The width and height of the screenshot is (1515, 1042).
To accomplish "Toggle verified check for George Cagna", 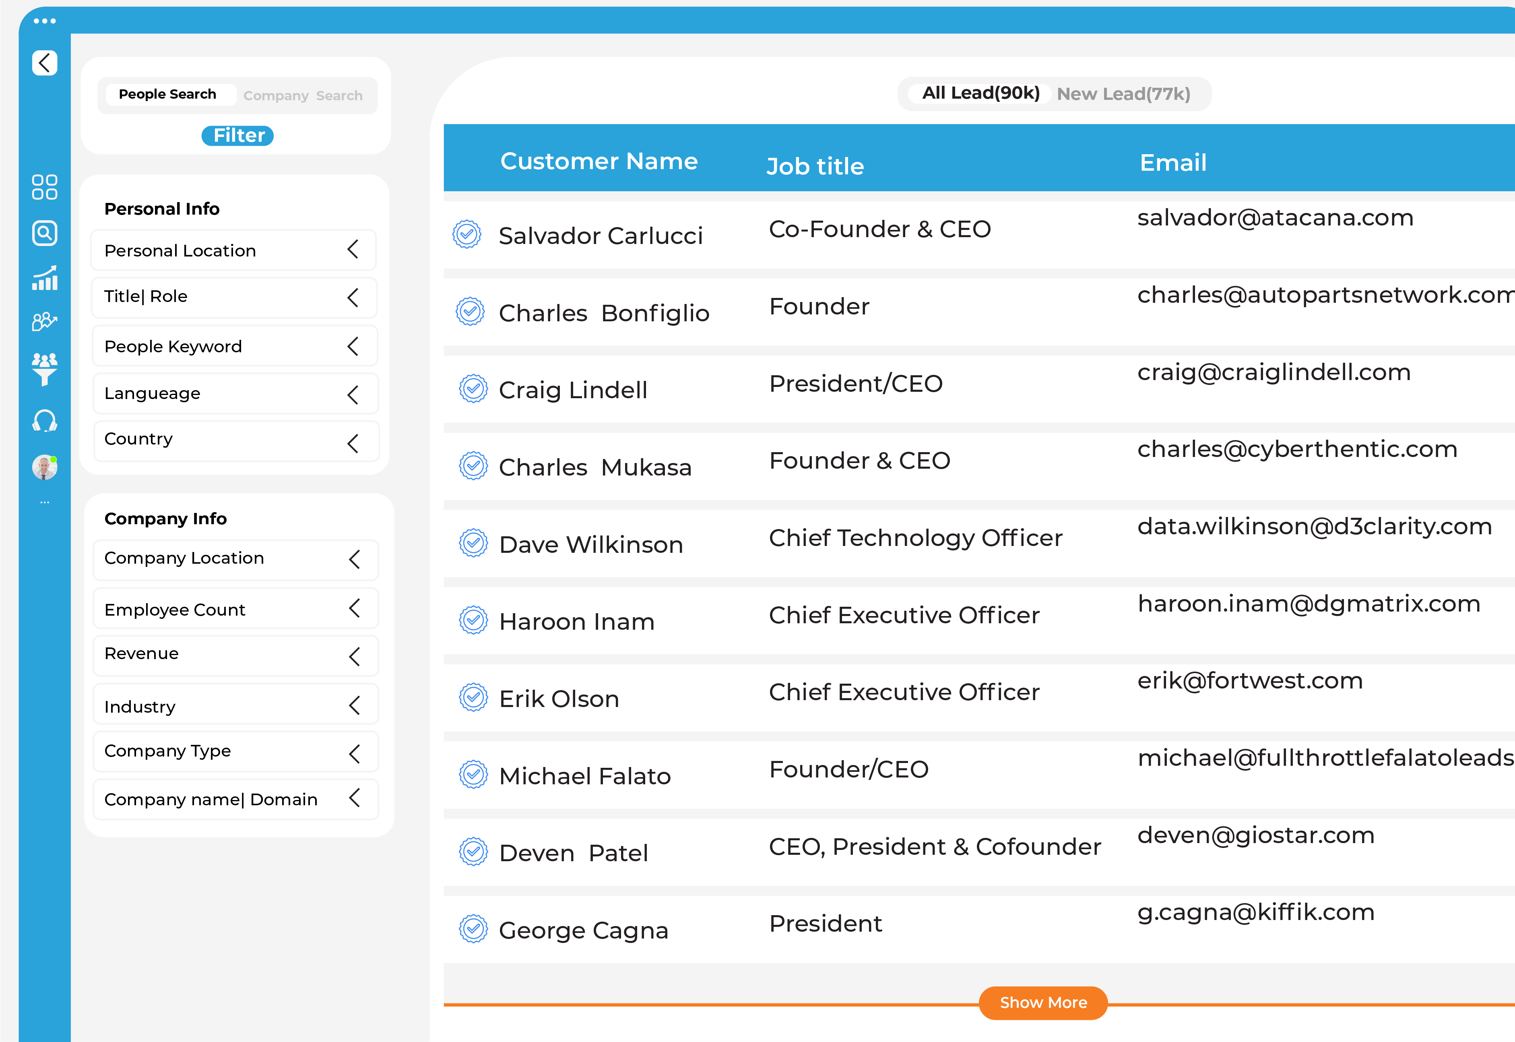I will click(473, 928).
